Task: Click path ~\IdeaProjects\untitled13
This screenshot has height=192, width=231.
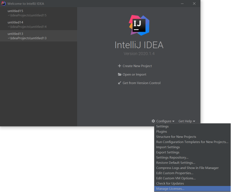Action: [x=27, y=38]
